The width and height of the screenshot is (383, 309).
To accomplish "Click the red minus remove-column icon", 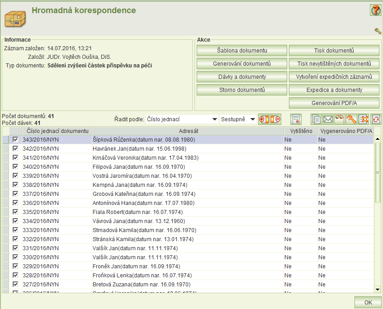I will (275, 119).
